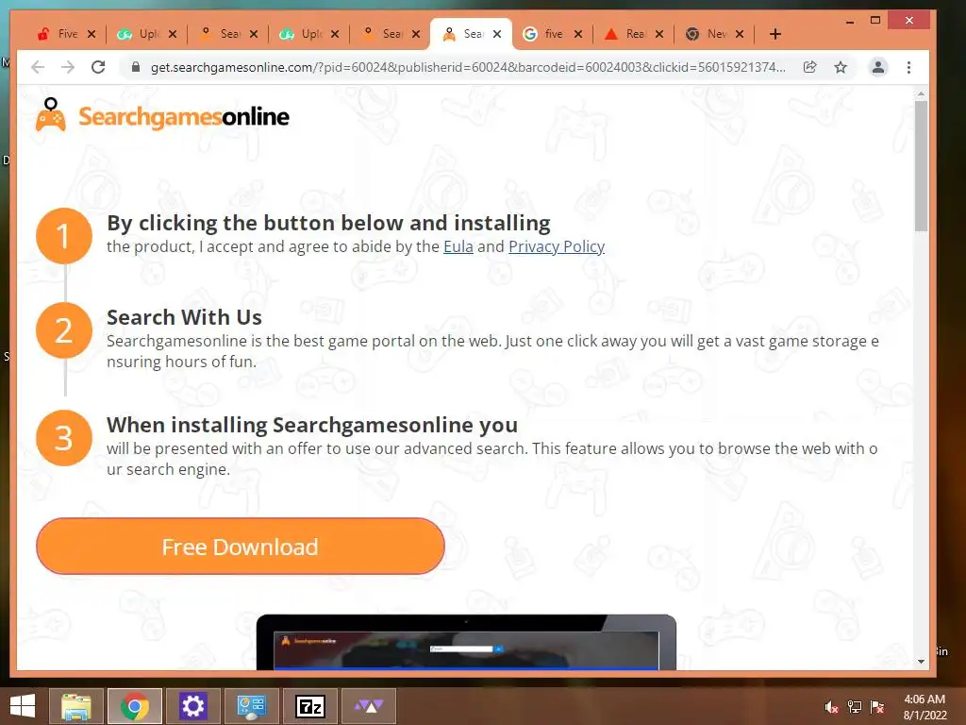Close the first 'Upl' tab
The image size is (966, 725).
(173, 34)
